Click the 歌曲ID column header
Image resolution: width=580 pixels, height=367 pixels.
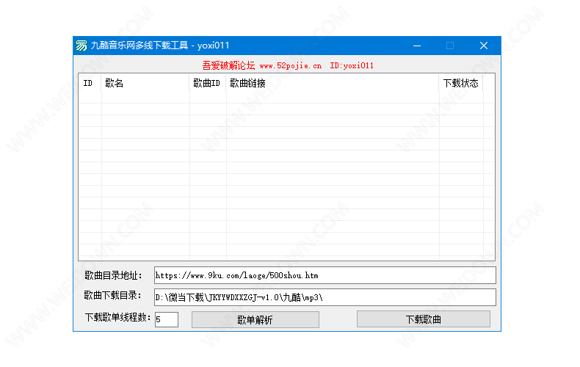tap(208, 83)
